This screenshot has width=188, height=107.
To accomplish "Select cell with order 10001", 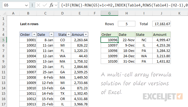I will [x=28, y=40].
